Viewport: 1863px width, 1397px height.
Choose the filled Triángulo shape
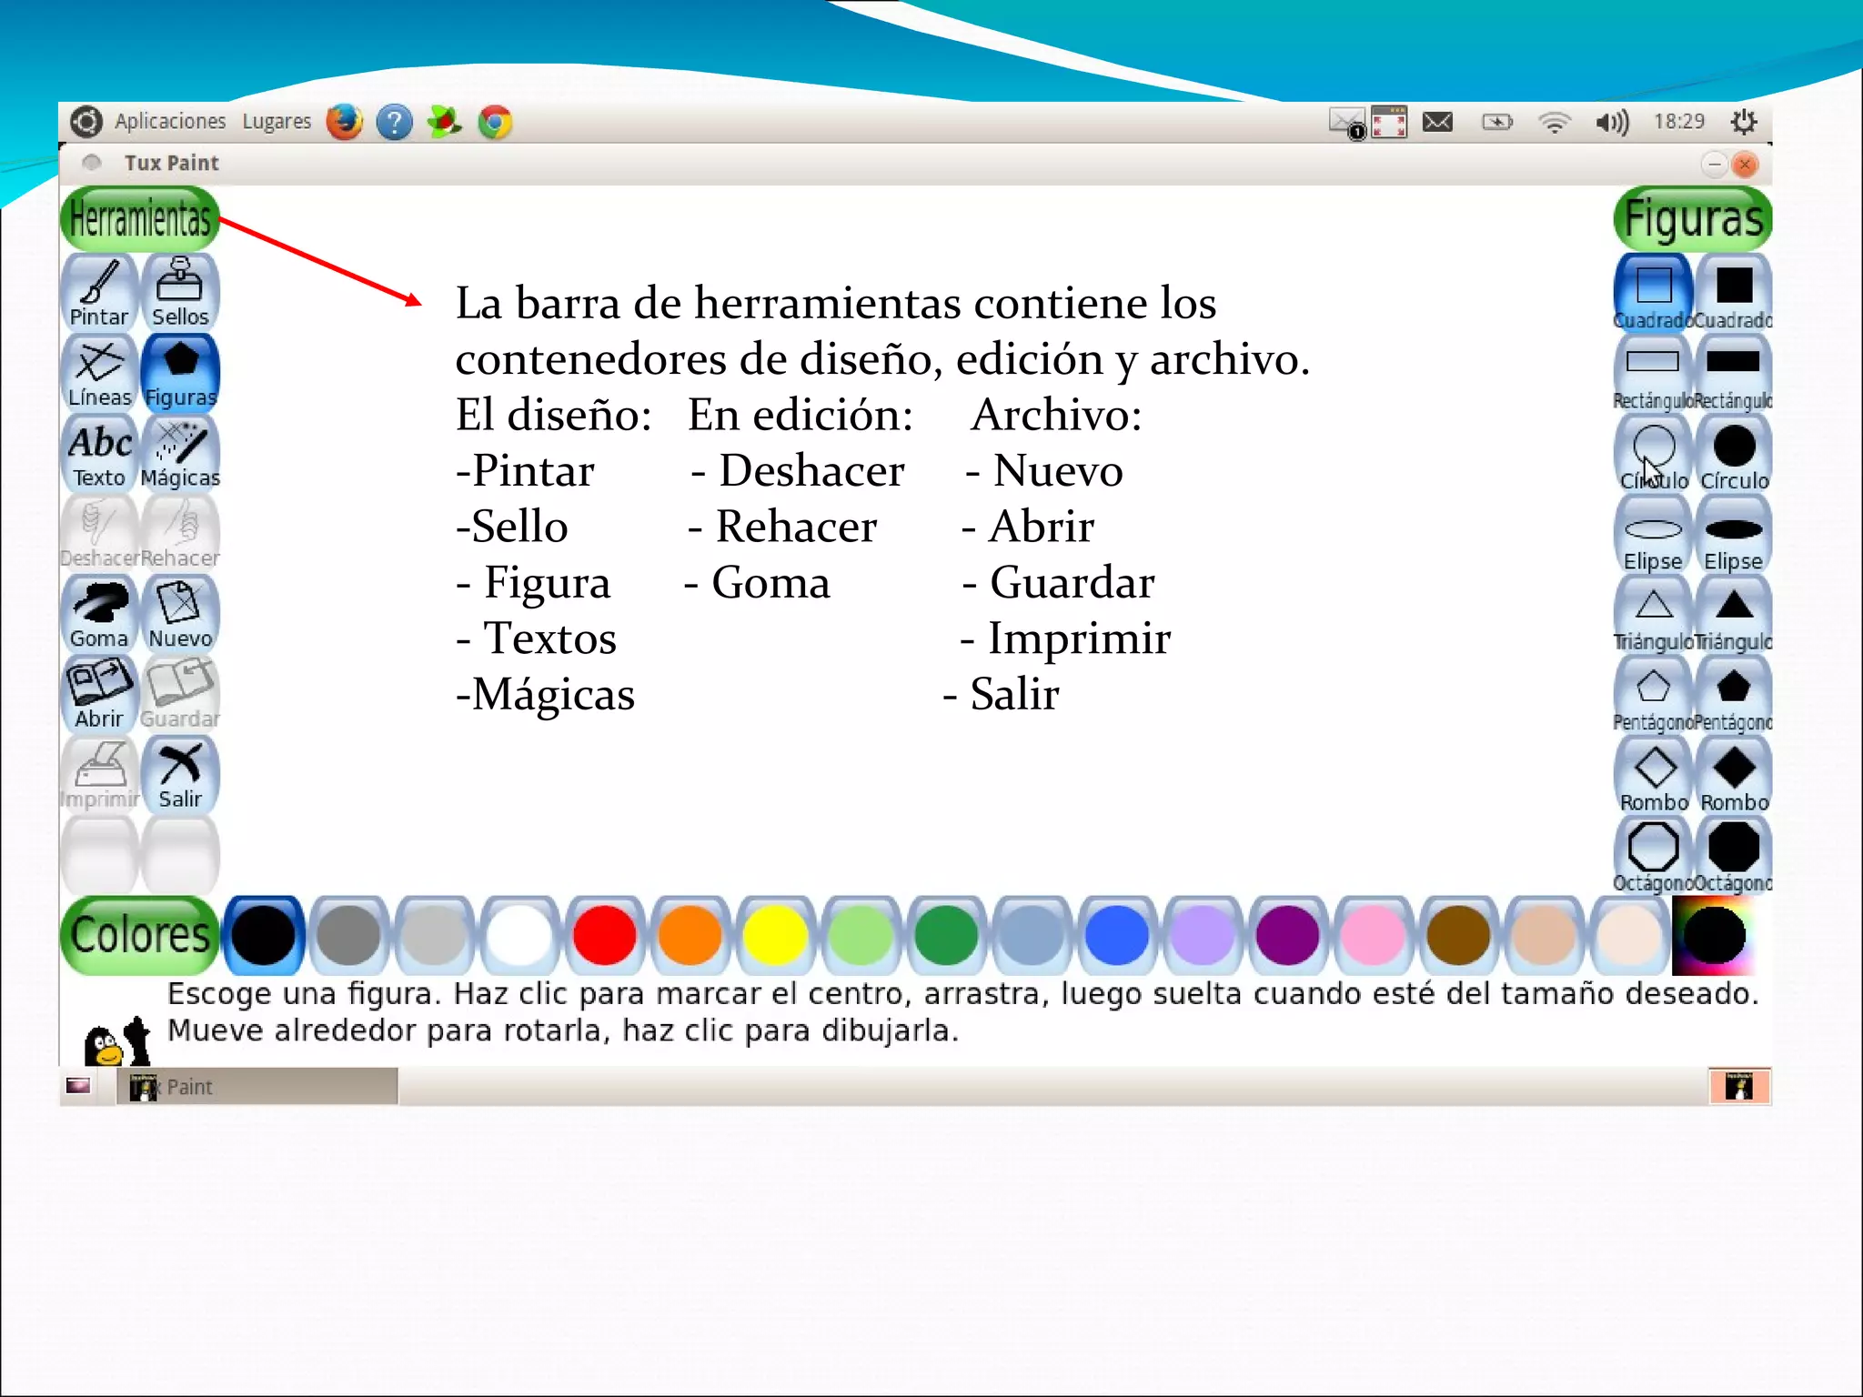1733,614
